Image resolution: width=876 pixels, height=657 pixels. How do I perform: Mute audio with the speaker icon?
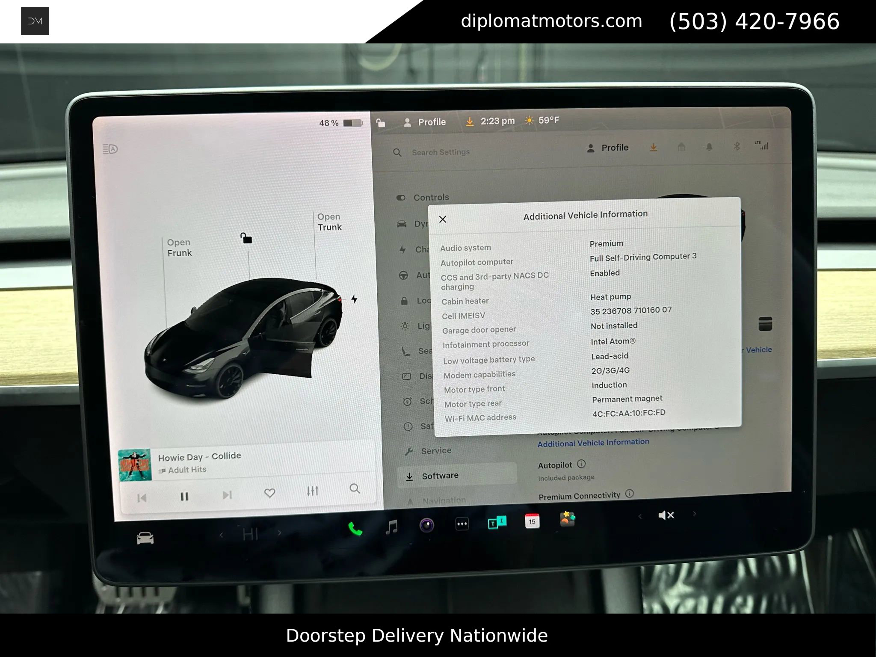pyautogui.click(x=666, y=515)
